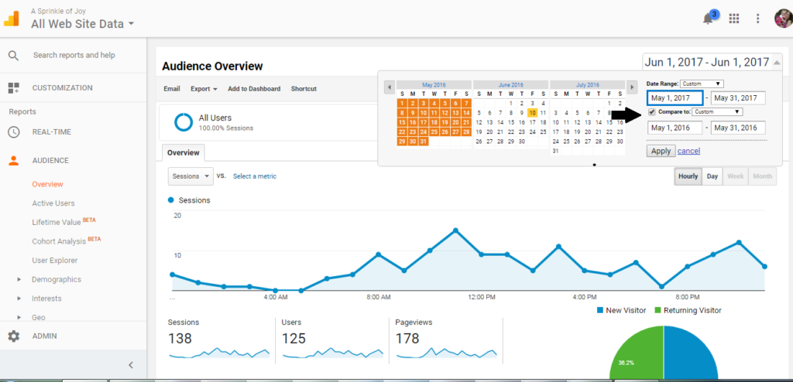The image size is (793, 382).
Task: Switch graph to Day view
Action: [712, 176]
